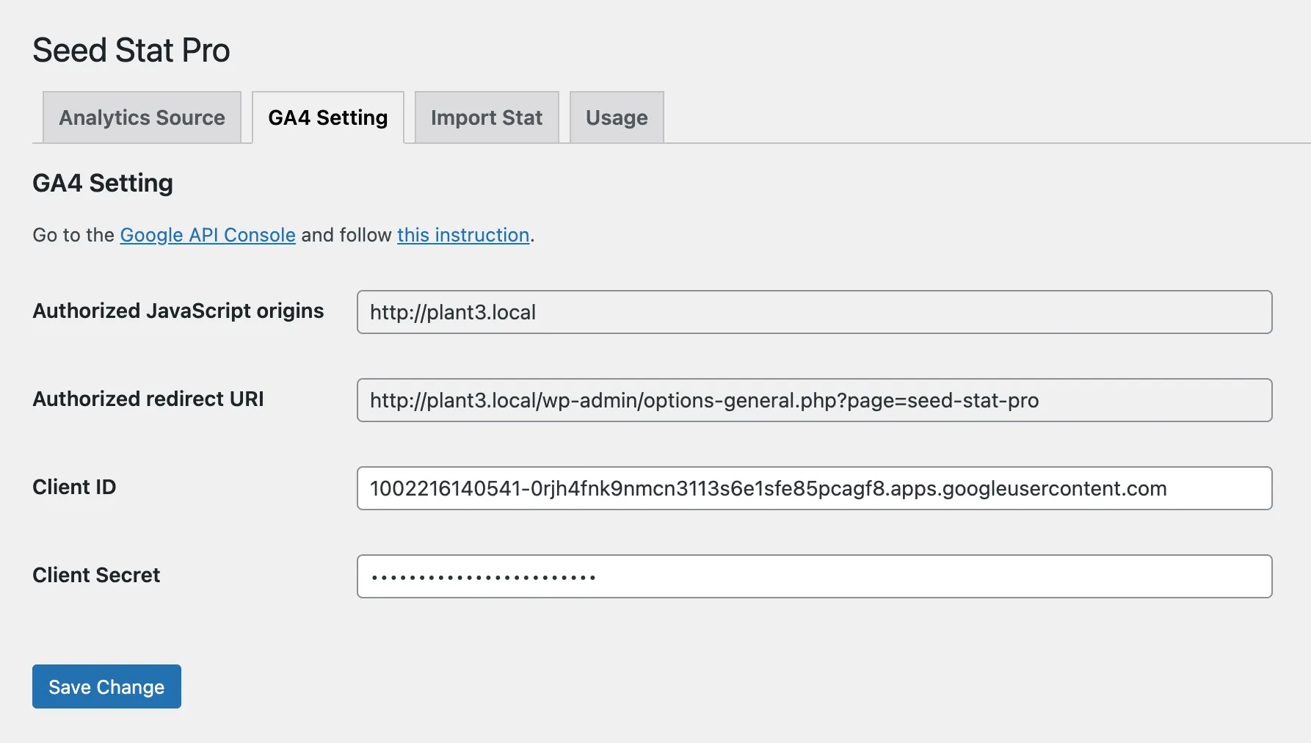
Task: Click the active GA4 Setting tab
Action: pos(327,117)
